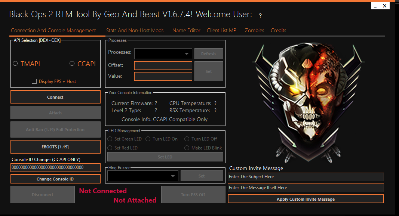Focus the Value input field
Image resolution: width=399 pixels, height=216 pixels.
(x=163, y=76)
